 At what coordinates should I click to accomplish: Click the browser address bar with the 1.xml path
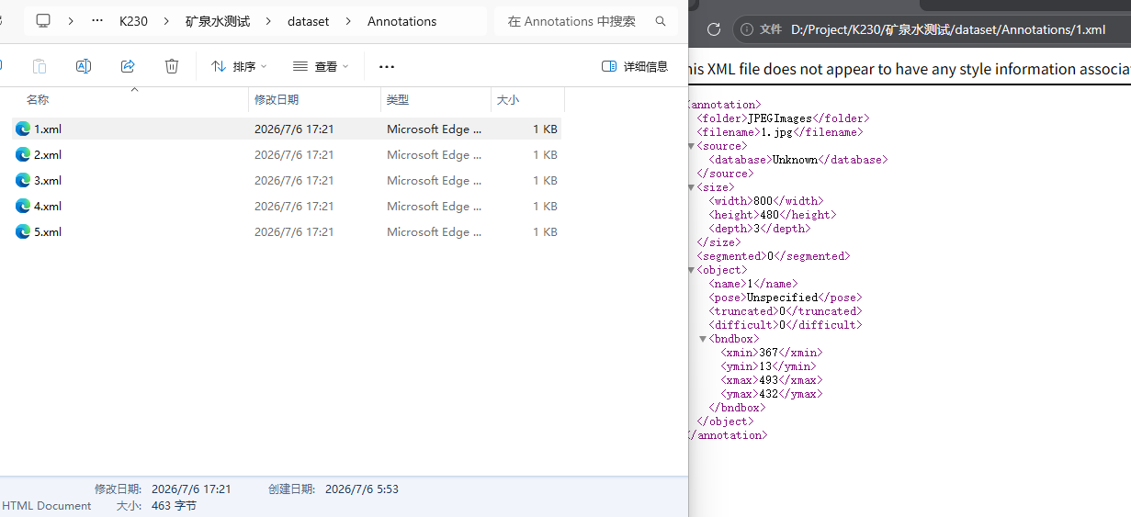pos(947,29)
